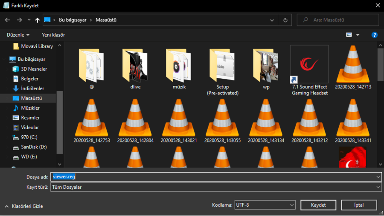Select VLC file 20200528_143341

pyautogui.click(x=353, y=121)
